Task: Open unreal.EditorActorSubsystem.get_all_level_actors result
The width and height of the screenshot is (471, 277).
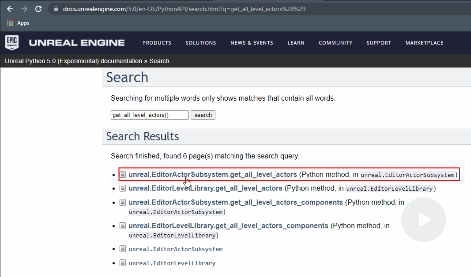Action: (212, 174)
